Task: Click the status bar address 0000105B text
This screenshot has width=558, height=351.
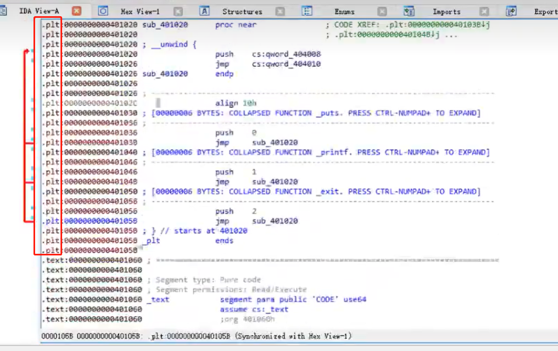Action: click(x=57, y=336)
